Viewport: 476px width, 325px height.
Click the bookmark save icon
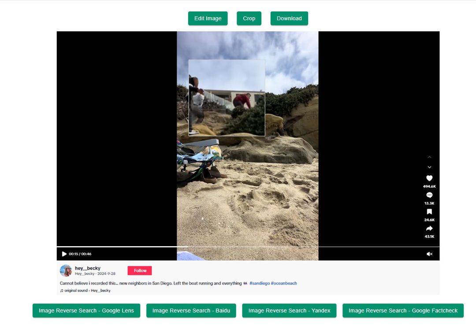(x=429, y=212)
